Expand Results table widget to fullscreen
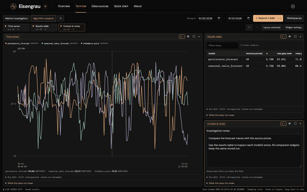The image size is (307, 192). point(295,37)
